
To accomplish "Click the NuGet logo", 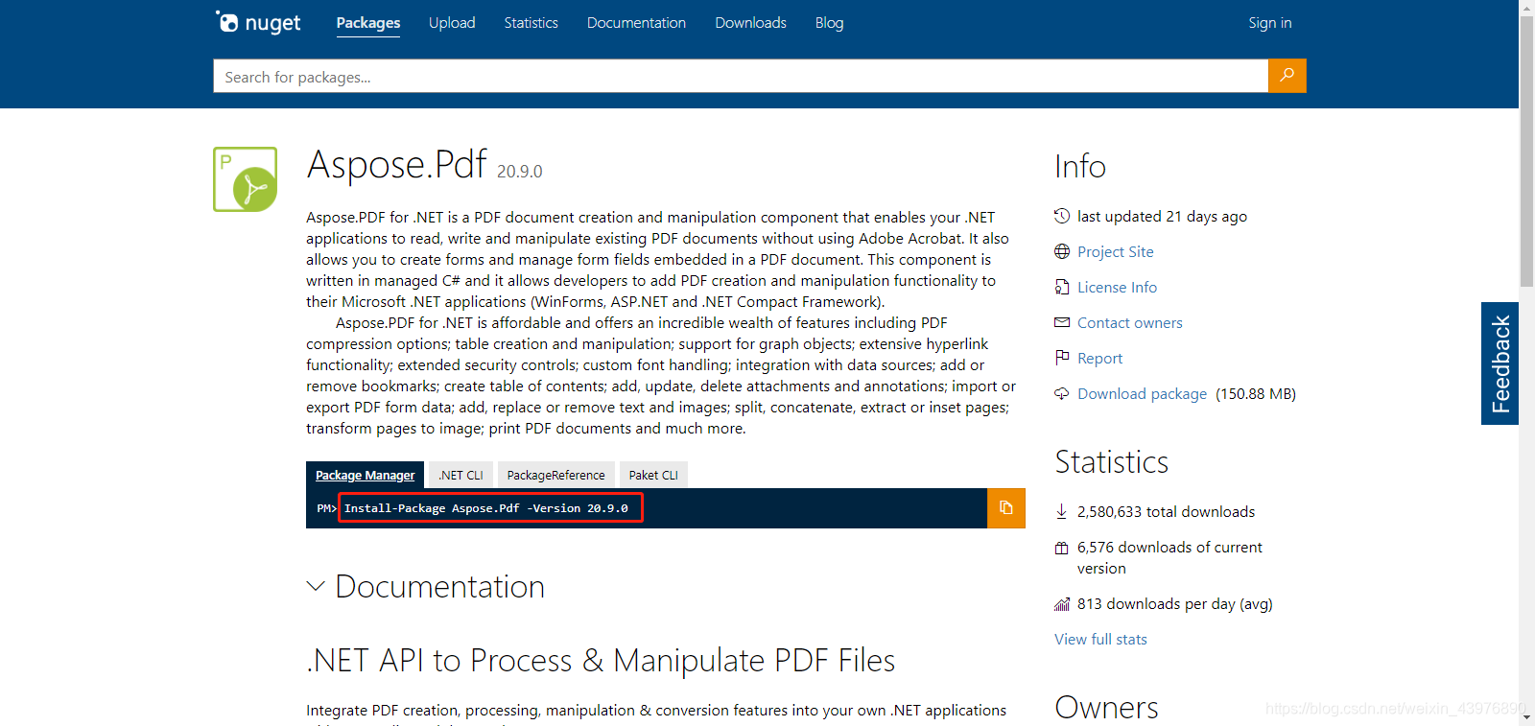I will pyautogui.click(x=258, y=22).
